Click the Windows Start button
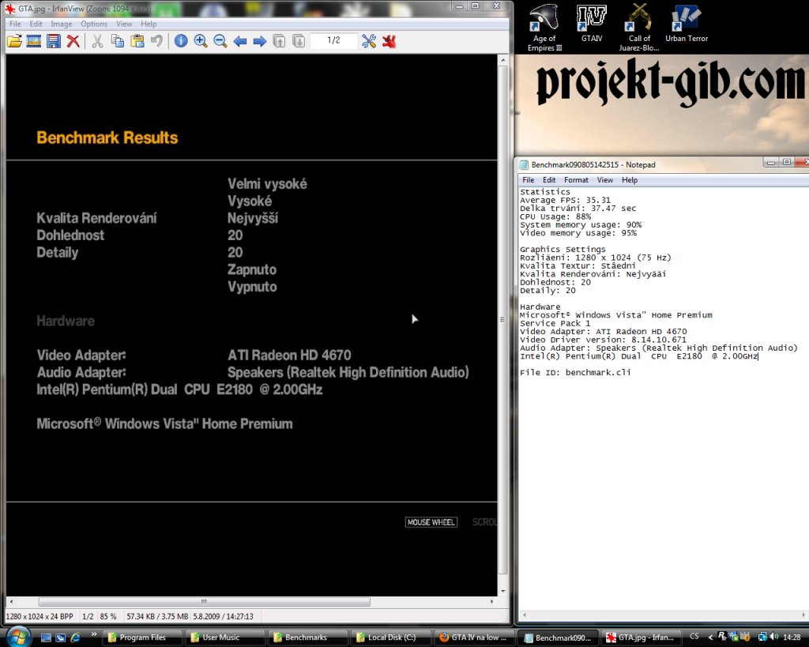 [x=17, y=636]
